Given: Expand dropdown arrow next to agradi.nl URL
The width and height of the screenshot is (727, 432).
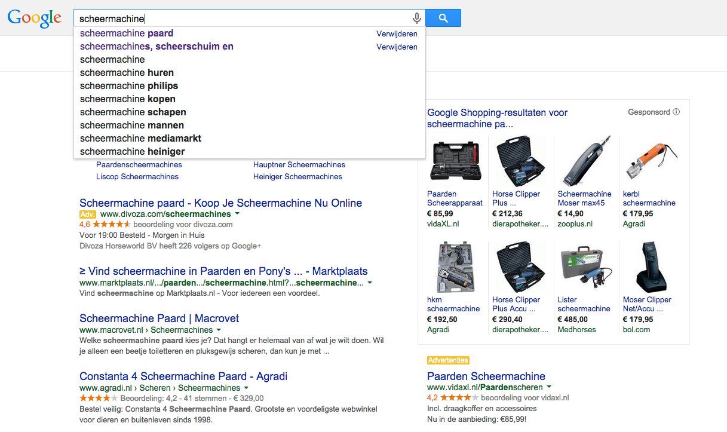Looking at the screenshot, I should point(246,388).
